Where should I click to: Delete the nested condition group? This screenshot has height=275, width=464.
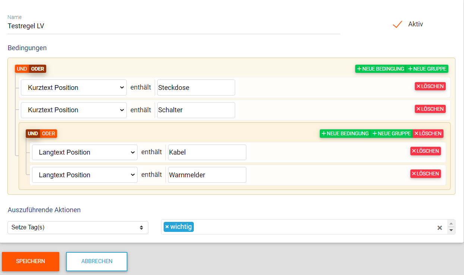pyautogui.click(x=428, y=133)
